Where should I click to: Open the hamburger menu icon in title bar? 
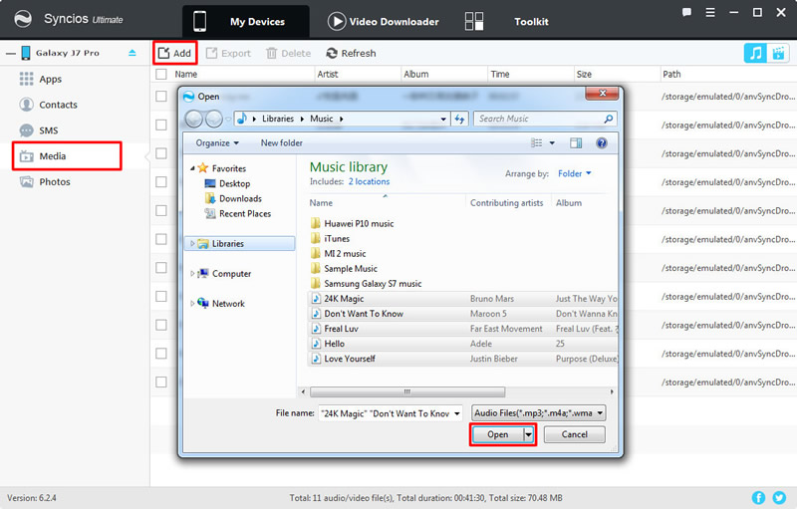(x=710, y=13)
